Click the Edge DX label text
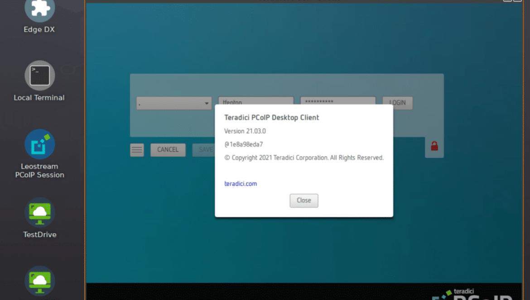Viewport: 530px width, 300px height. [x=39, y=29]
